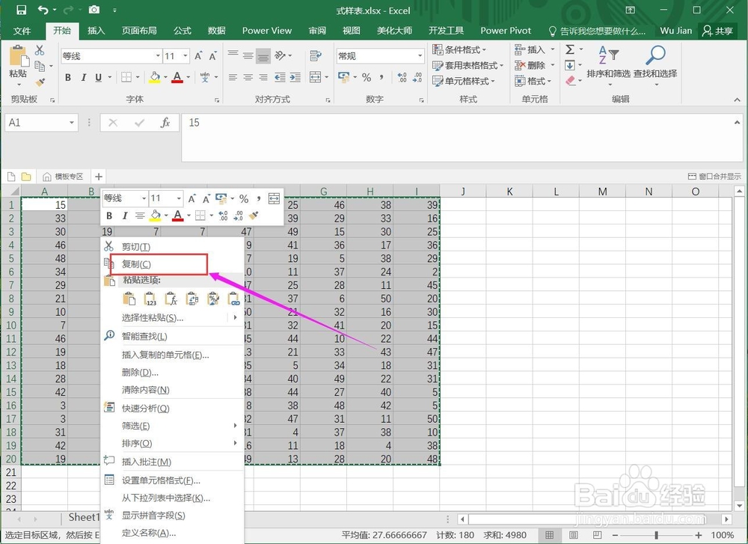Choose 清除内容(N) in context menu
This screenshot has height=544, width=748.
pyautogui.click(x=173, y=390)
